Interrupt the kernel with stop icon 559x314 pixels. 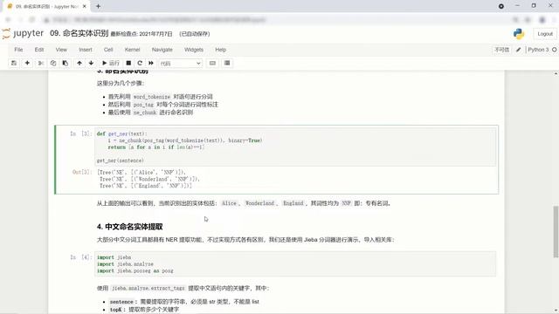click(x=128, y=63)
